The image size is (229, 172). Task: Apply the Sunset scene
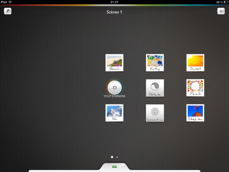click(195, 63)
